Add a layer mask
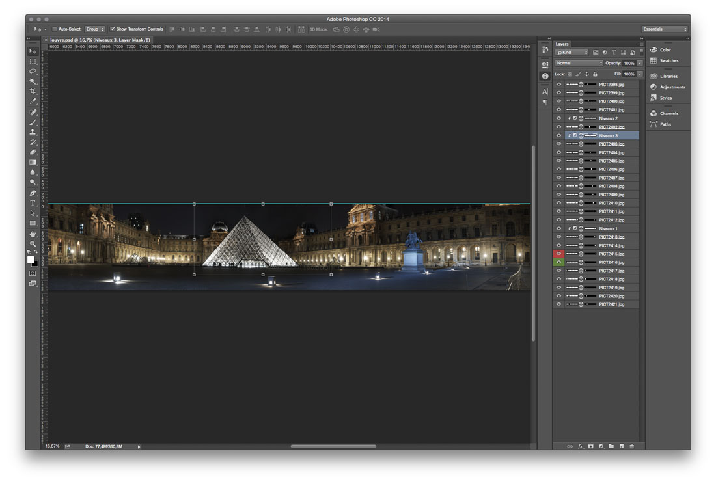The height and width of the screenshot is (484, 716). tap(591, 446)
